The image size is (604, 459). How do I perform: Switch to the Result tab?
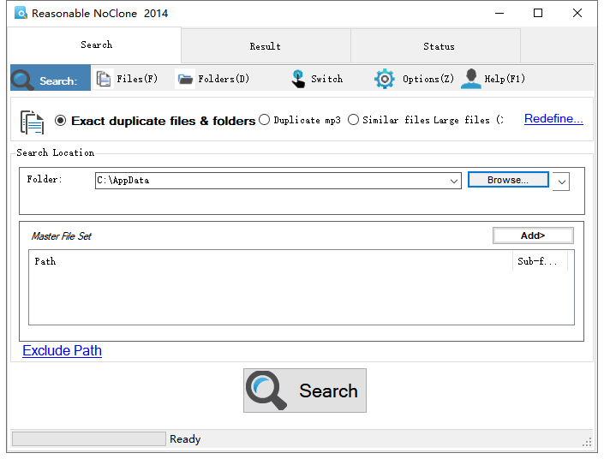[265, 46]
